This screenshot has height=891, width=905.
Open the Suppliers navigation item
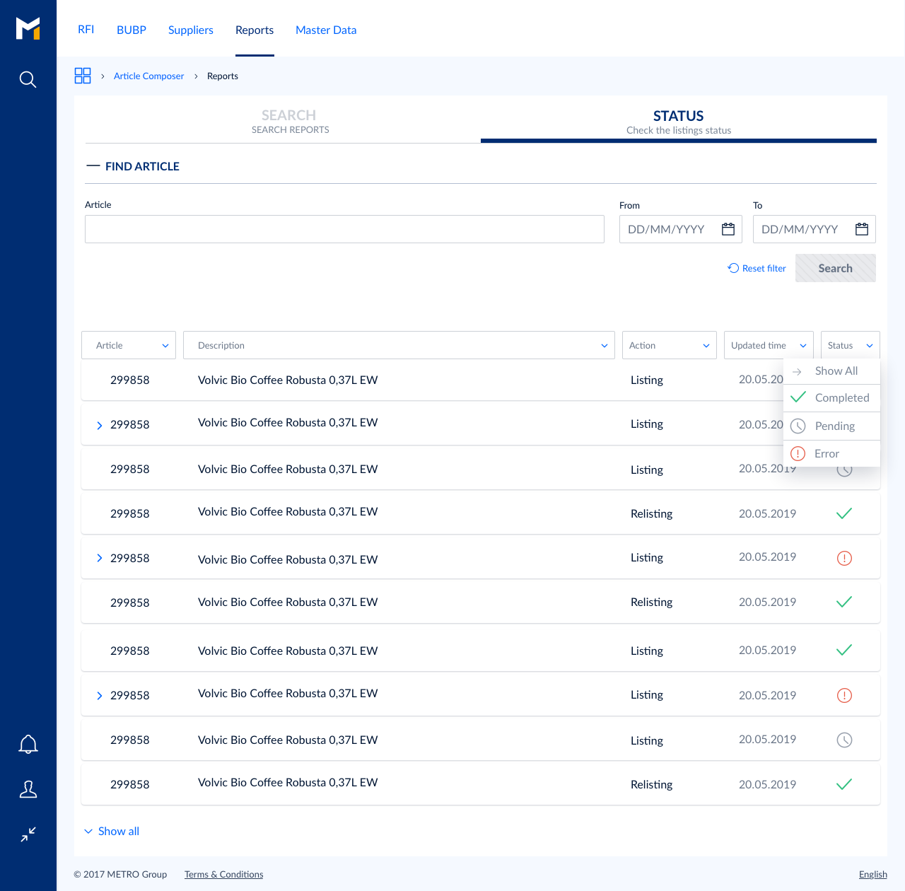pos(191,30)
